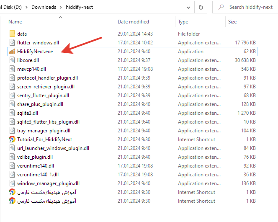
Task: Click the libcore.dll file icon
Action: 12,60
